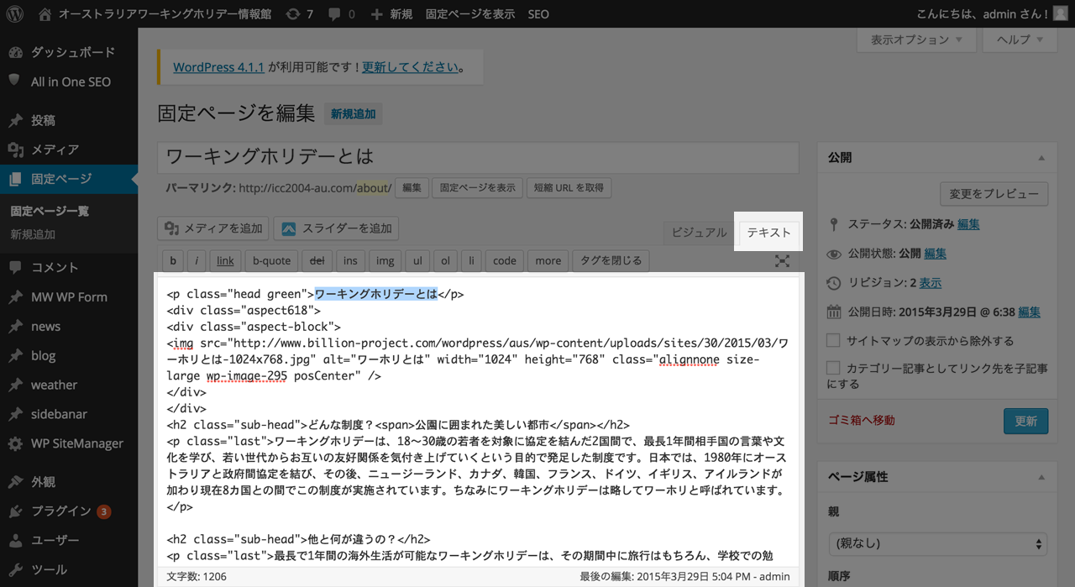Image resolution: width=1075 pixels, height=587 pixels.
Task: Open the 新規 new content menu
Action: pyautogui.click(x=391, y=13)
